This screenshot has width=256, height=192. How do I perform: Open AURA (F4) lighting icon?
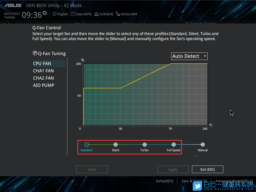click(x=96, y=14)
